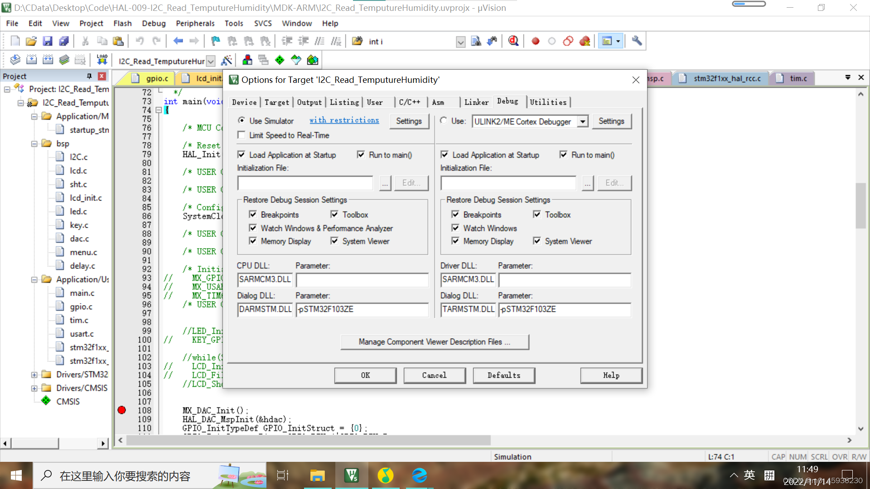Click Manage Component Viewer Description Files button
Image resolution: width=870 pixels, height=489 pixels.
[x=434, y=342]
